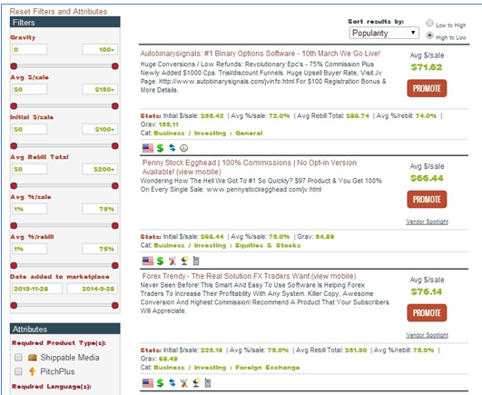Click the Filters panel header
Image resolution: width=482 pixels, height=395 pixels.
(x=64, y=23)
